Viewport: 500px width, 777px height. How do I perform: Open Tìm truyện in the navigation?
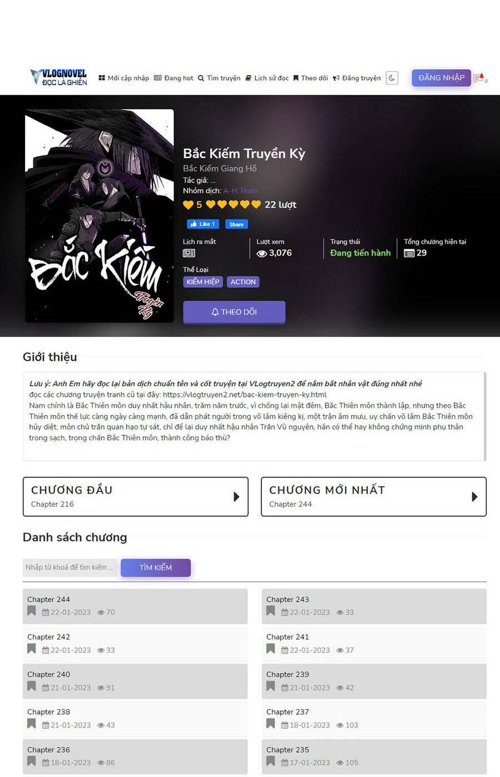pyautogui.click(x=219, y=78)
